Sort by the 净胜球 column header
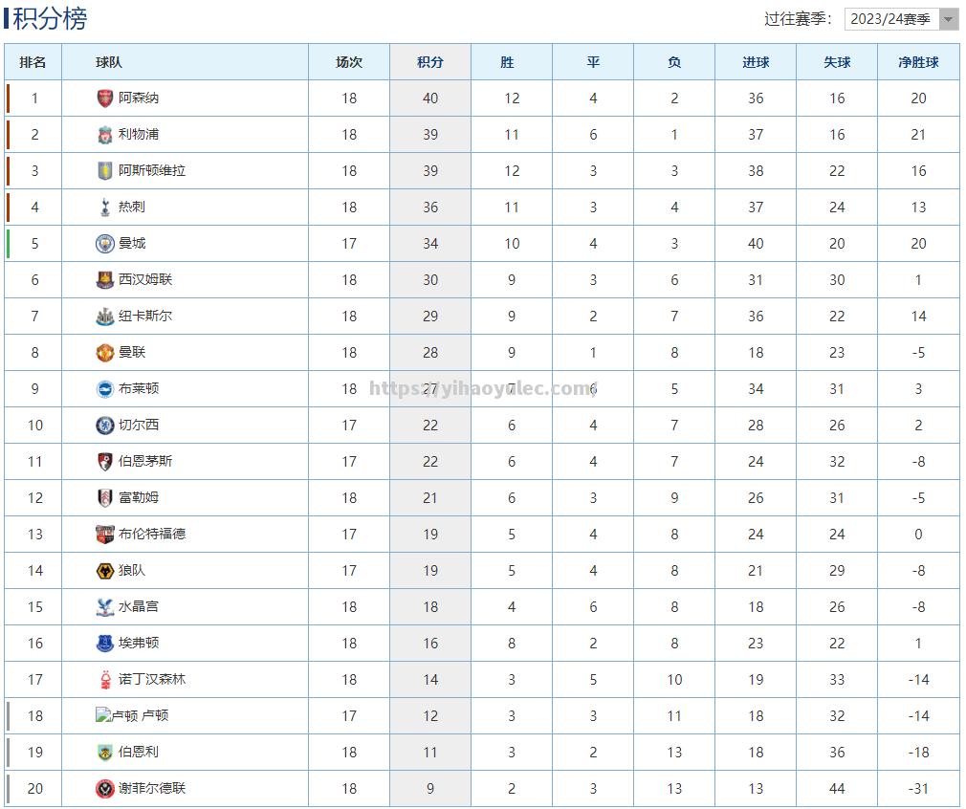 point(918,62)
